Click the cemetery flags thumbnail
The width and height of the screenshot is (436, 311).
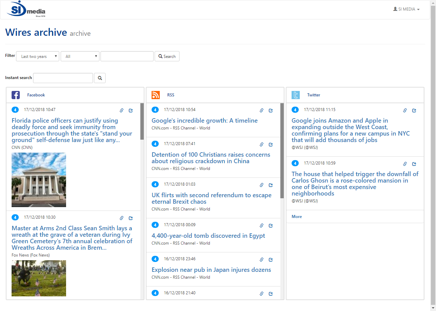pyautogui.click(x=39, y=278)
